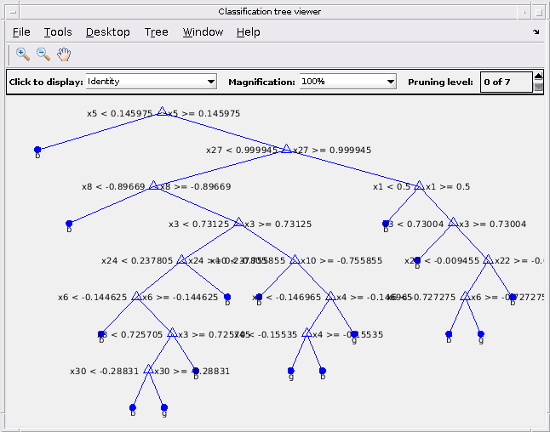Click leaf b under x5 < 0.145975
The image size is (550, 432).
[37, 150]
